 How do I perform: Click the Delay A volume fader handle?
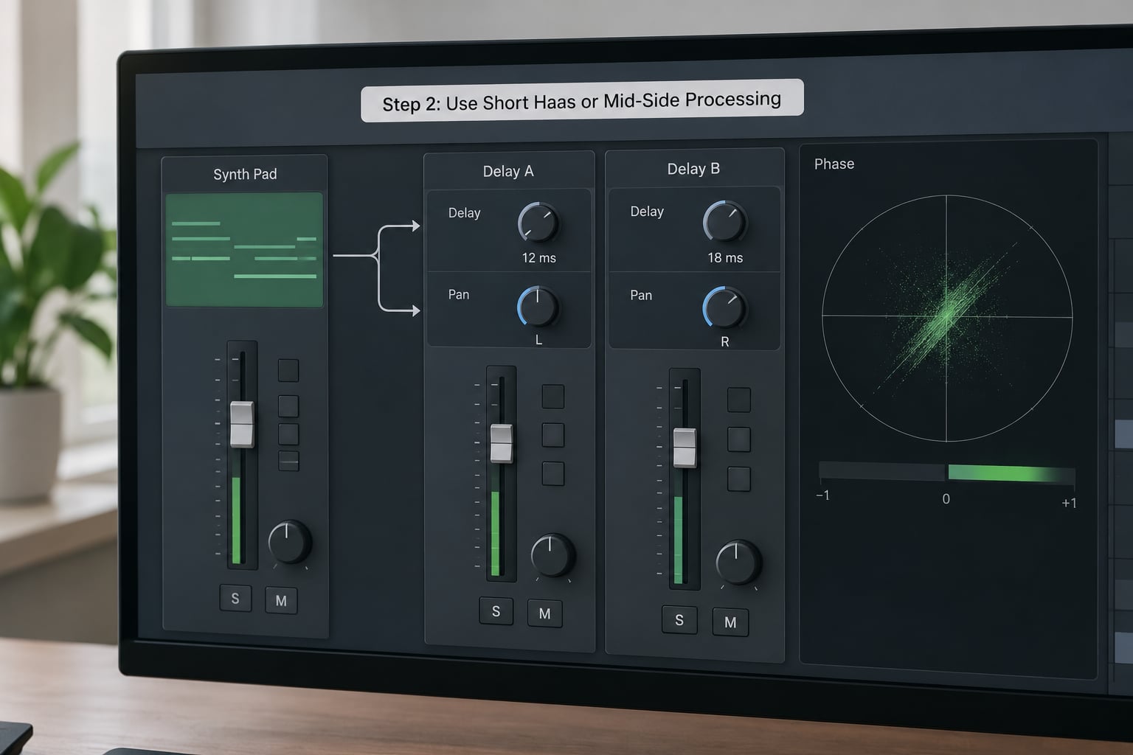pyautogui.click(x=502, y=443)
